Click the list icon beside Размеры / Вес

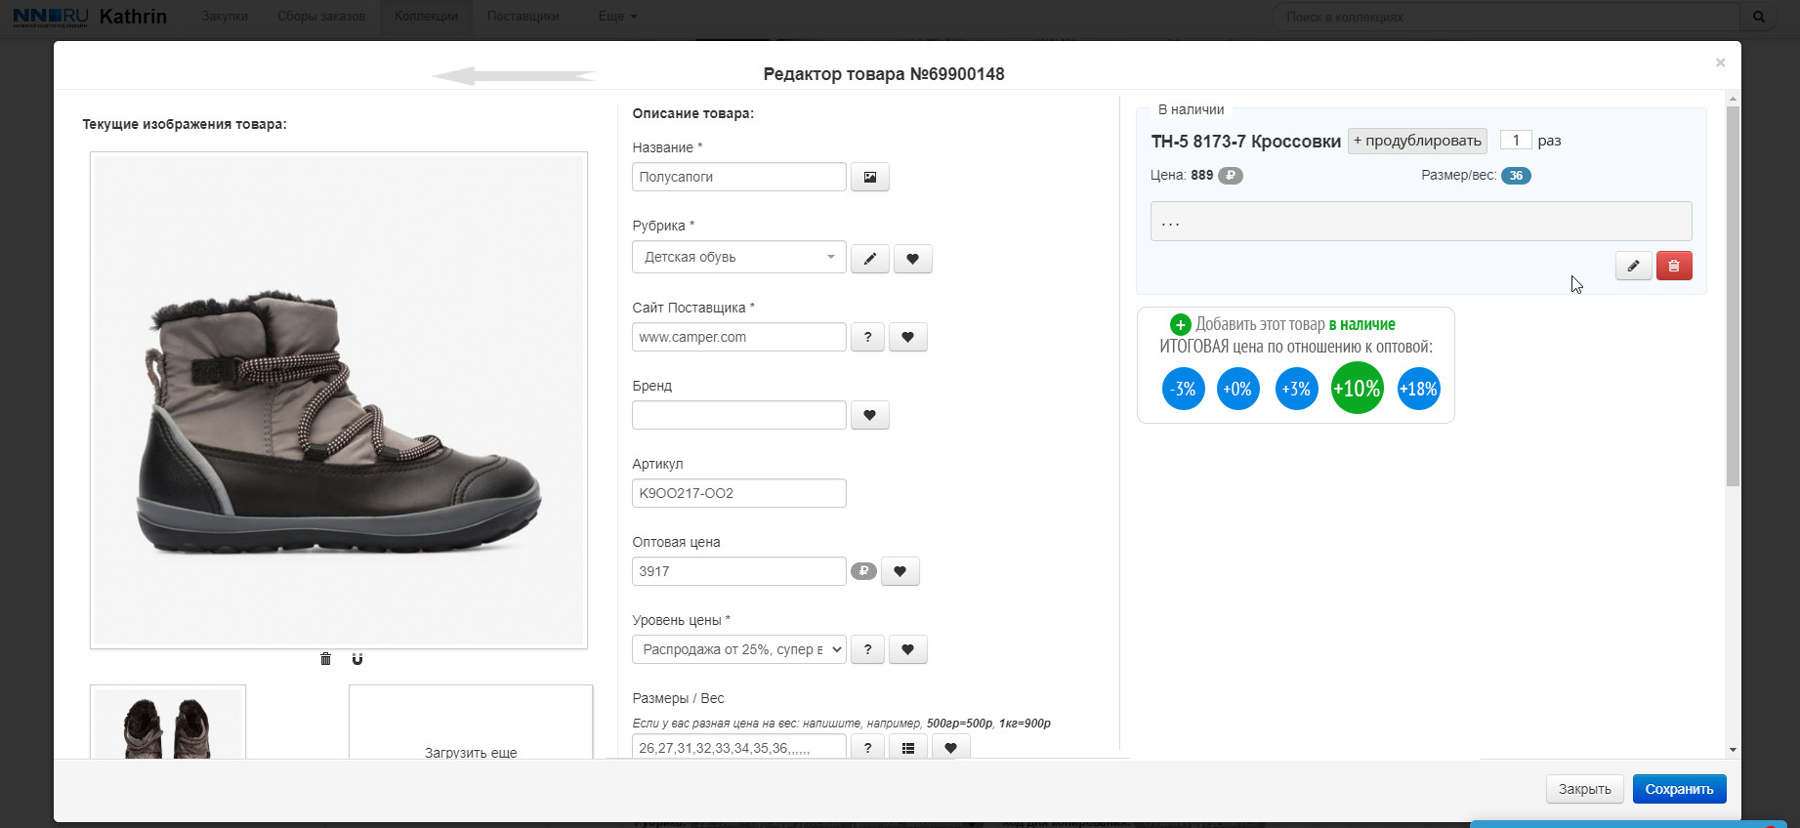907,748
